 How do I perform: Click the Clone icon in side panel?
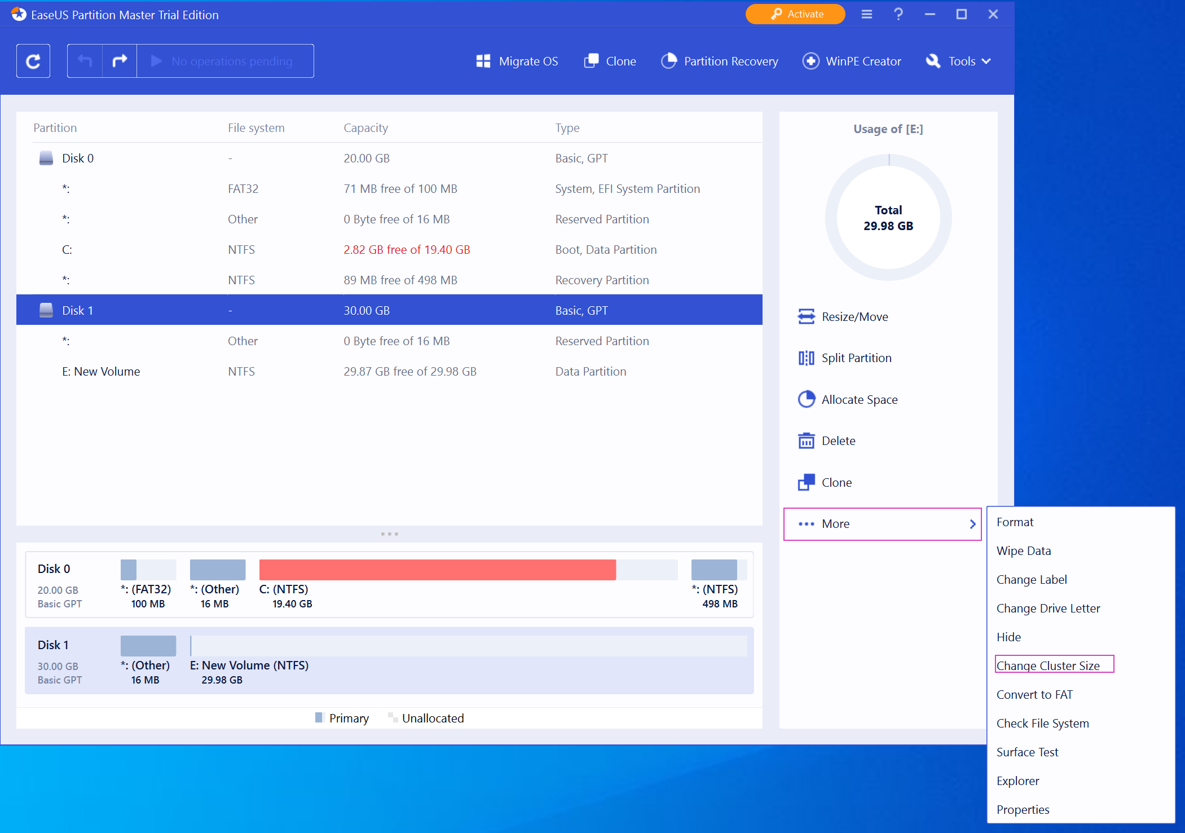pos(807,482)
